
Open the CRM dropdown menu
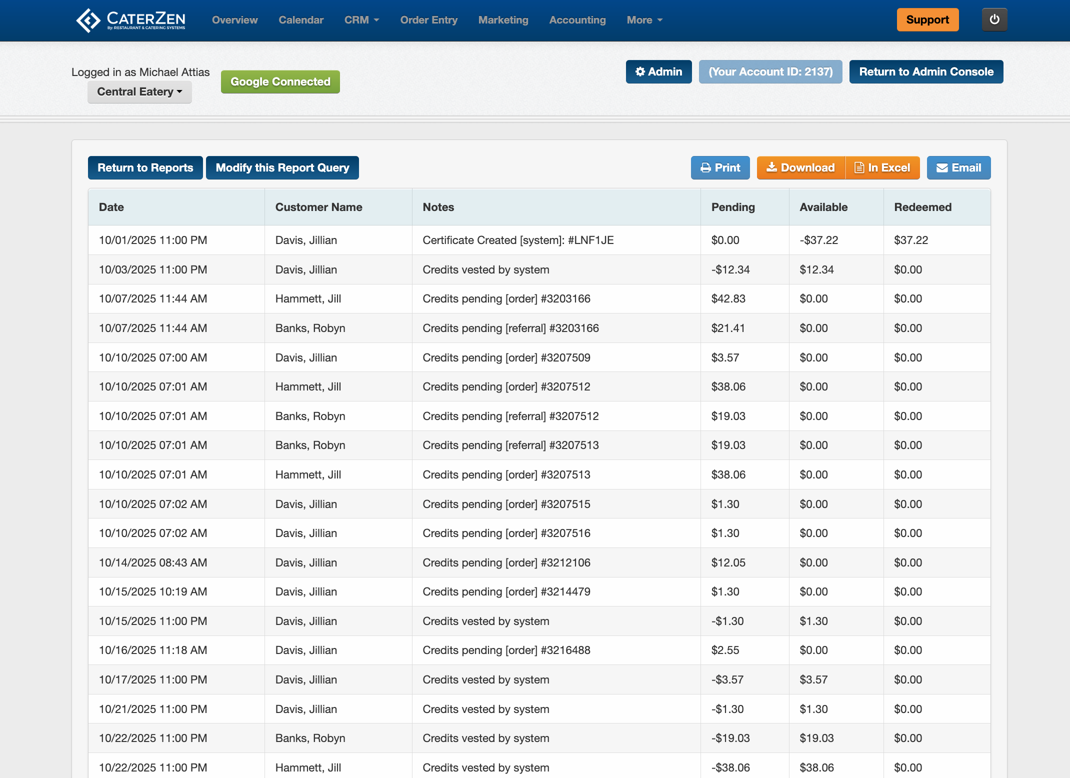pos(361,20)
